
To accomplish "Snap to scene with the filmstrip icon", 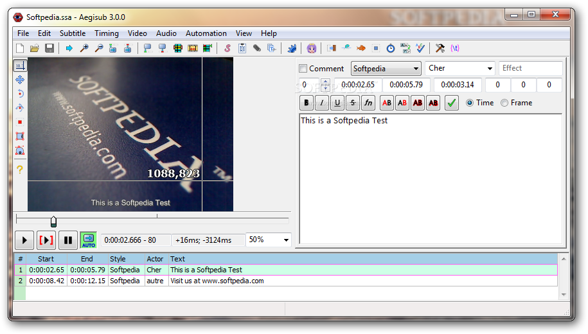I will [x=193, y=48].
